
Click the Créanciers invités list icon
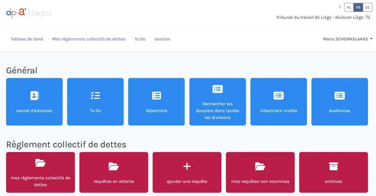279,96
